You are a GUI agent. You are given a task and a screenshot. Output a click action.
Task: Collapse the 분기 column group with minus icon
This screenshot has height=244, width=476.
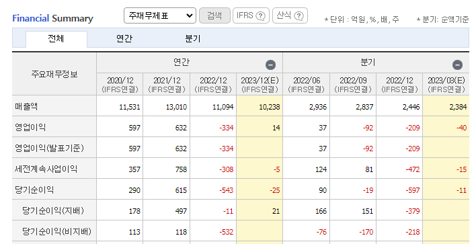pyautogui.click(x=457, y=65)
